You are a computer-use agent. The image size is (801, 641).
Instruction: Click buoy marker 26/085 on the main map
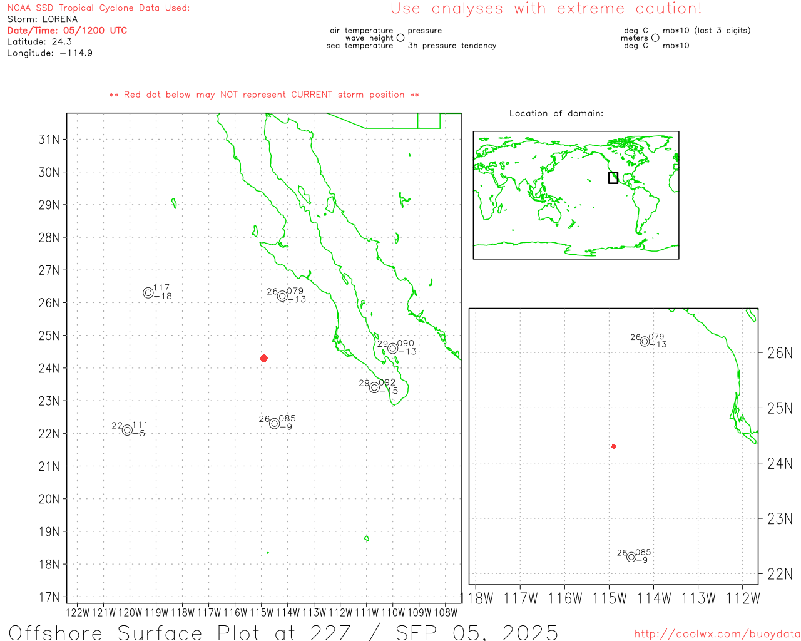(x=275, y=423)
